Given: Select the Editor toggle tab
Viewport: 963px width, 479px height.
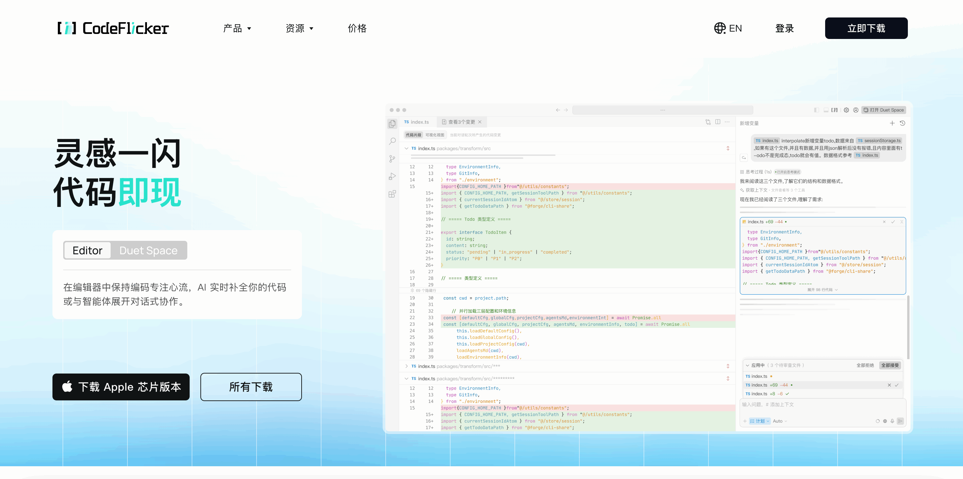Looking at the screenshot, I should pos(87,250).
